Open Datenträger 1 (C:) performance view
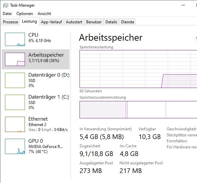Viewport: 197px width, 183px height. [x=36, y=102]
